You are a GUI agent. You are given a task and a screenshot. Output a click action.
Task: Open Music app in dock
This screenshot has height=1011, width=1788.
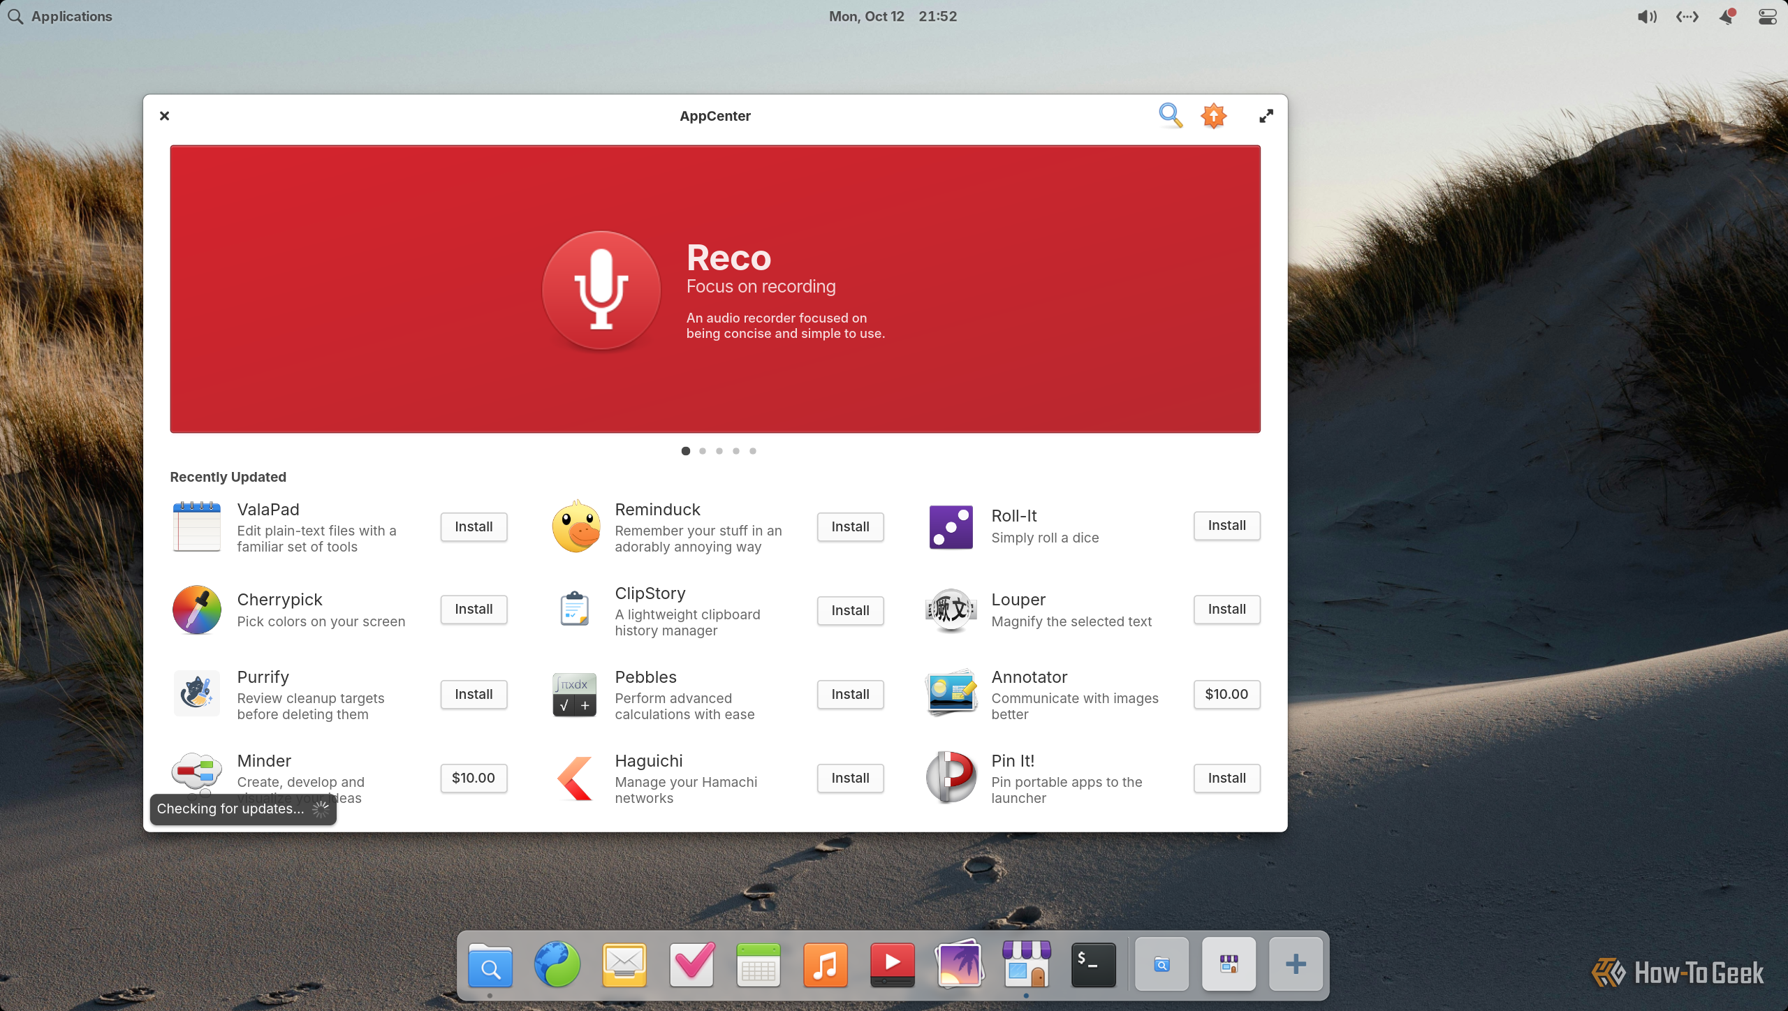[x=826, y=965]
